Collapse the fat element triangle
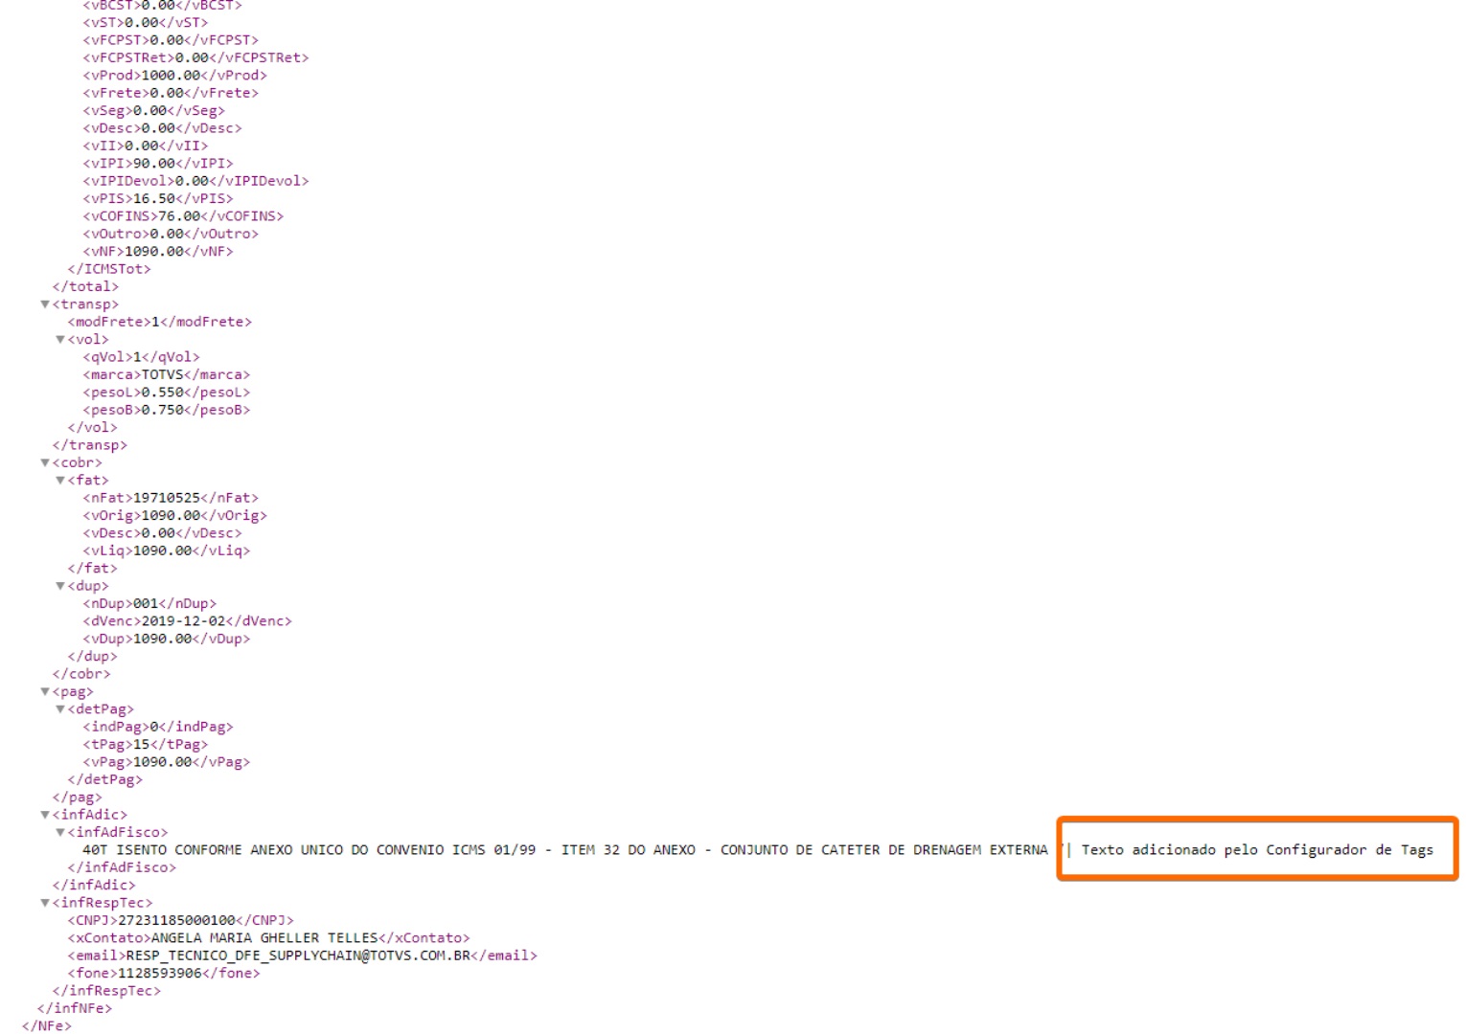The image size is (1466, 1034). (60, 481)
